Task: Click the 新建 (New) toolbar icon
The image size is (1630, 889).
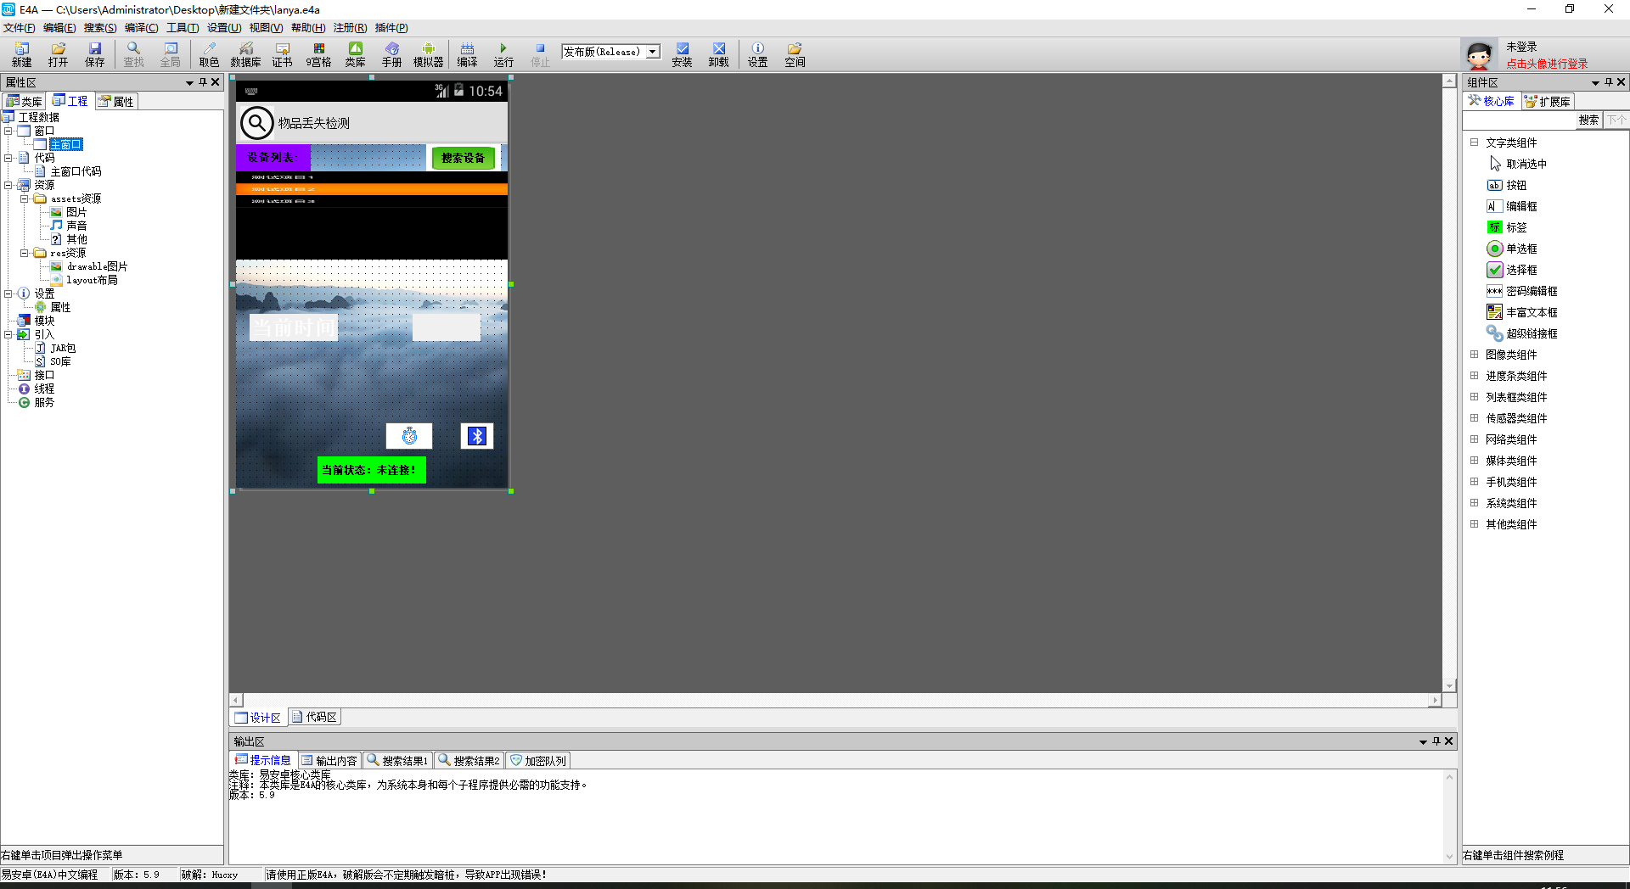Action: tap(21, 54)
